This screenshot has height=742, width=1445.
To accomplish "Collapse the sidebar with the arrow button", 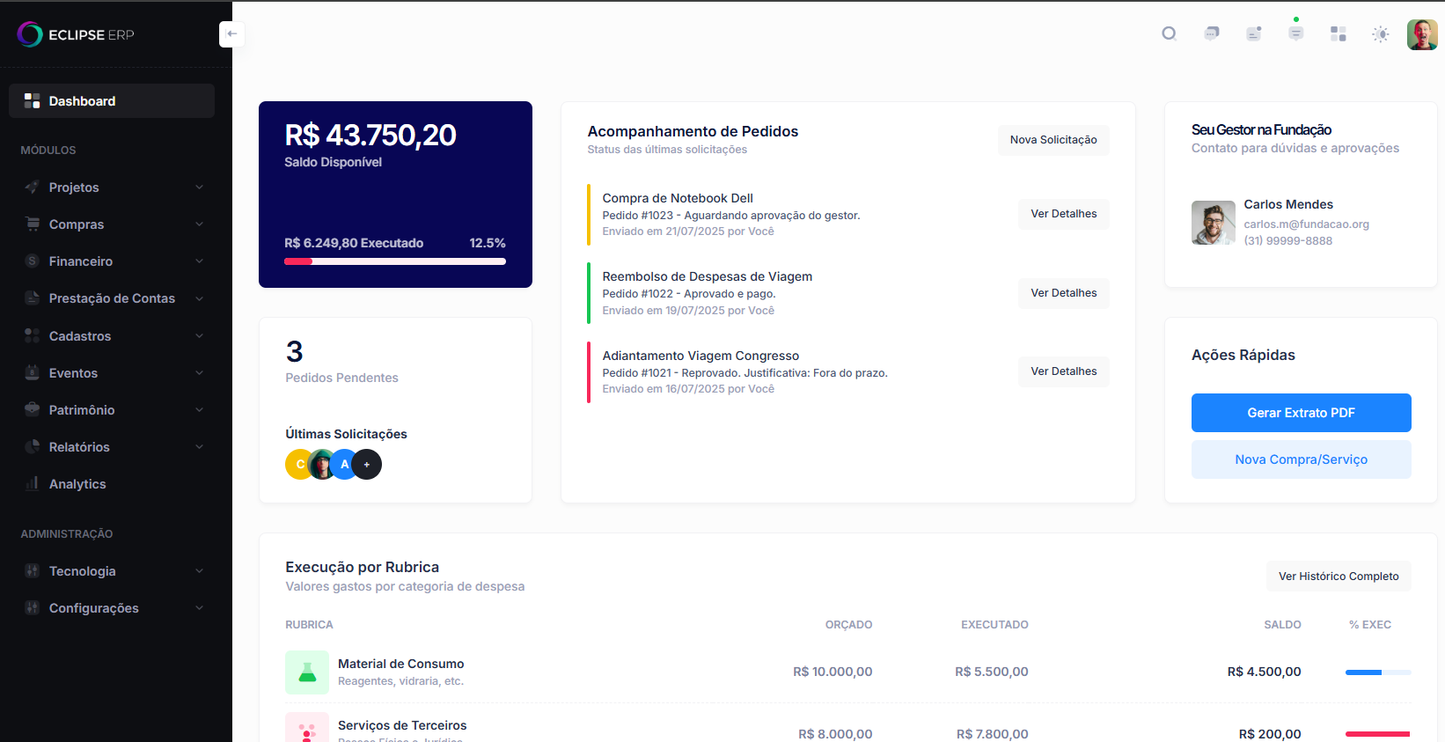I will pos(231,34).
